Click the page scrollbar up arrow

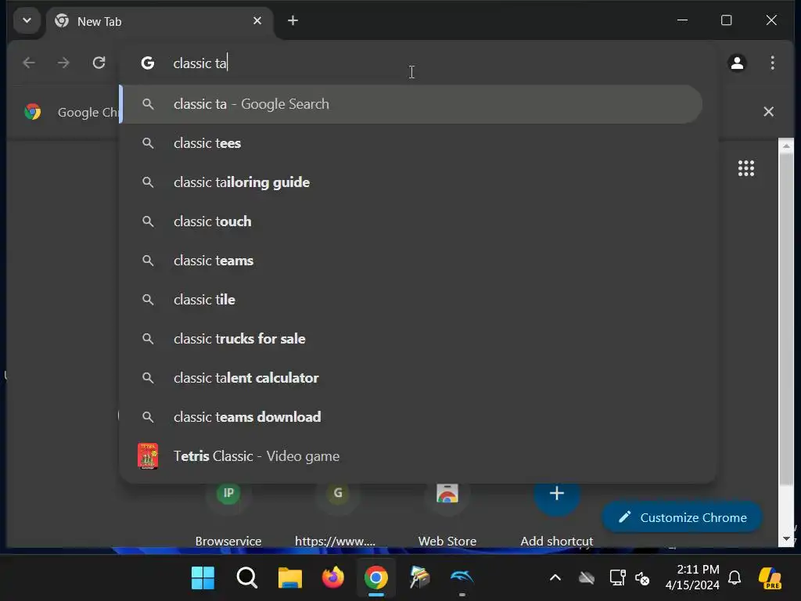click(x=786, y=146)
